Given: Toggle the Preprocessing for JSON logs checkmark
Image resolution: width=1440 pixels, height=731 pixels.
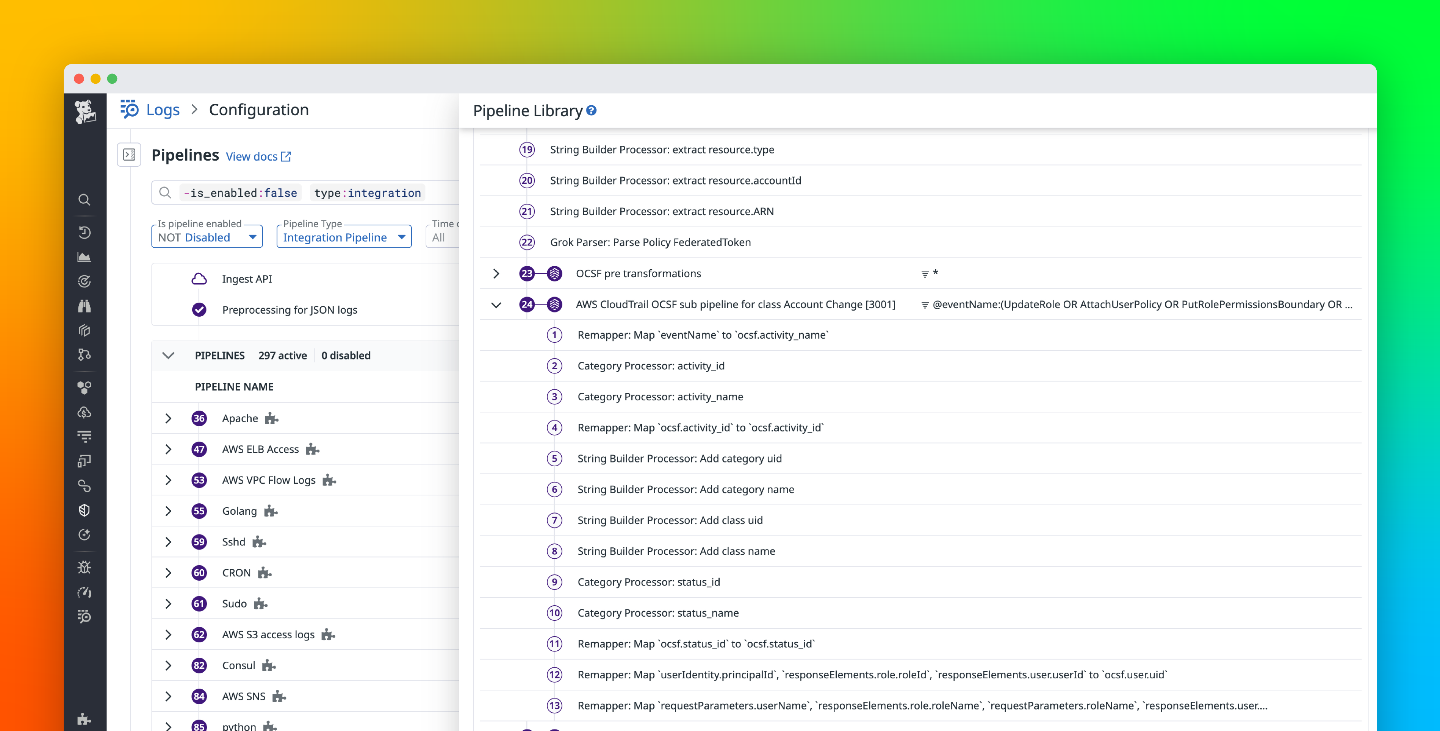Looking at the screenshot, I should coord(199,309).
